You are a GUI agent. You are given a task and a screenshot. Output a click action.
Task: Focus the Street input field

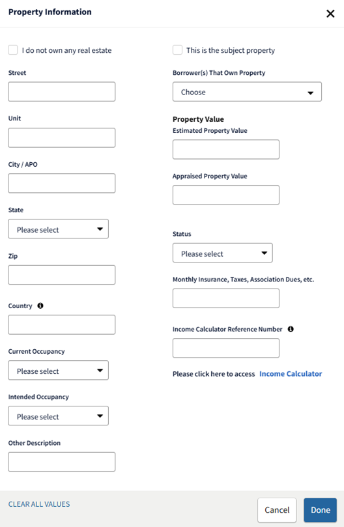click(62, 92)
